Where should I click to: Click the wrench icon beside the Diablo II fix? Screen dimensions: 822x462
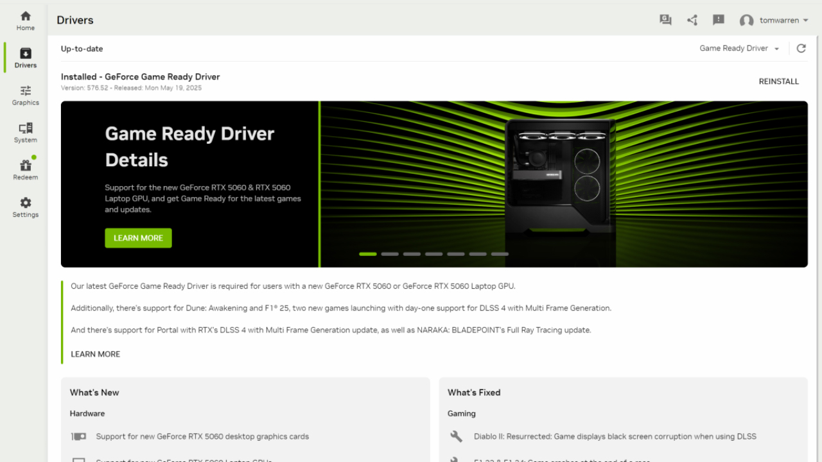click(456, 436)
